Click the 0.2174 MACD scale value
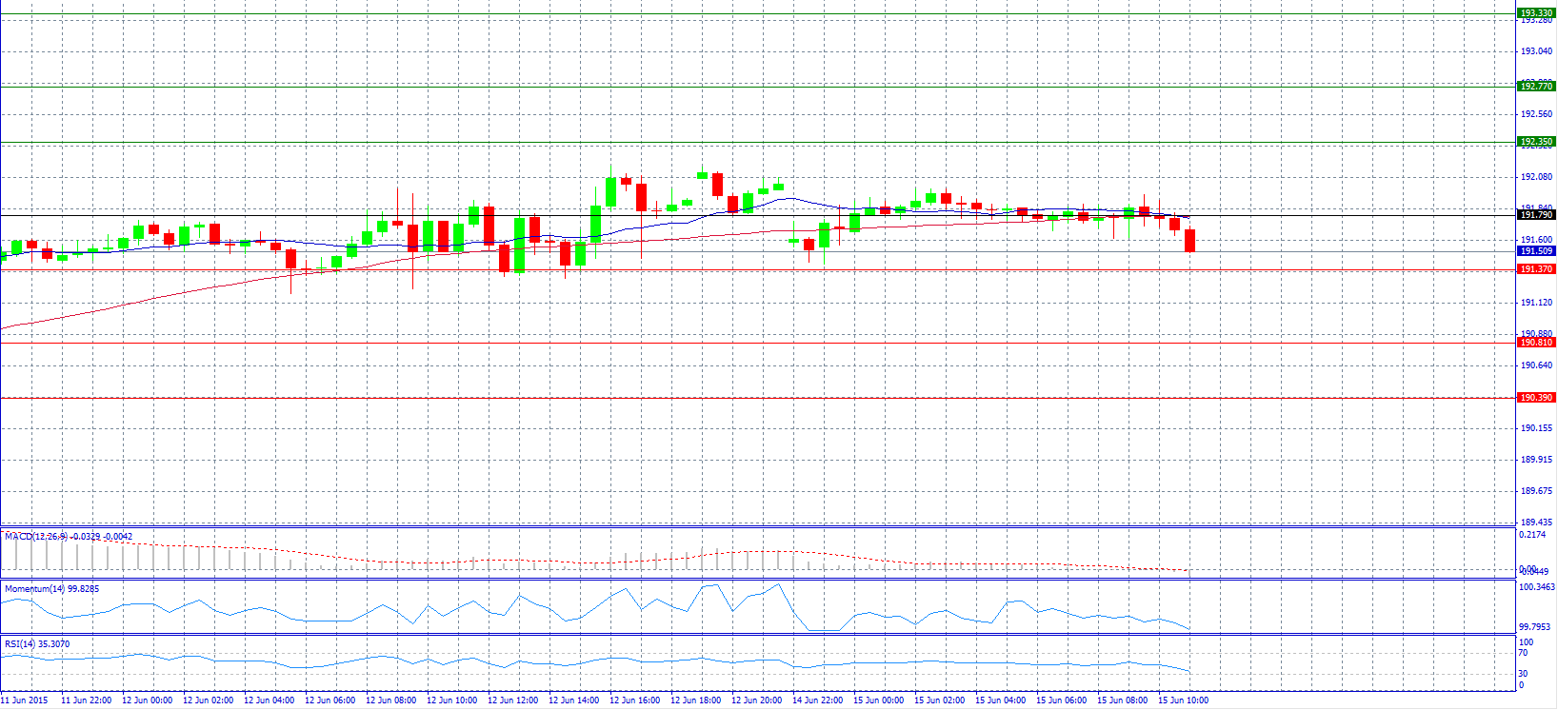The width and height of the screenshot is (1558, 710). click(1533, 535)
